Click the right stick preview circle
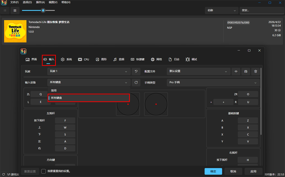 tap(156, 104)
